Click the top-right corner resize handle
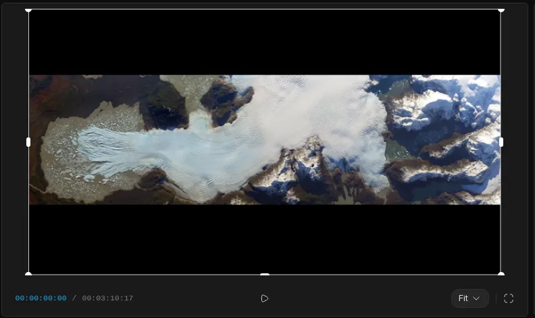 (x=501, y=10)
